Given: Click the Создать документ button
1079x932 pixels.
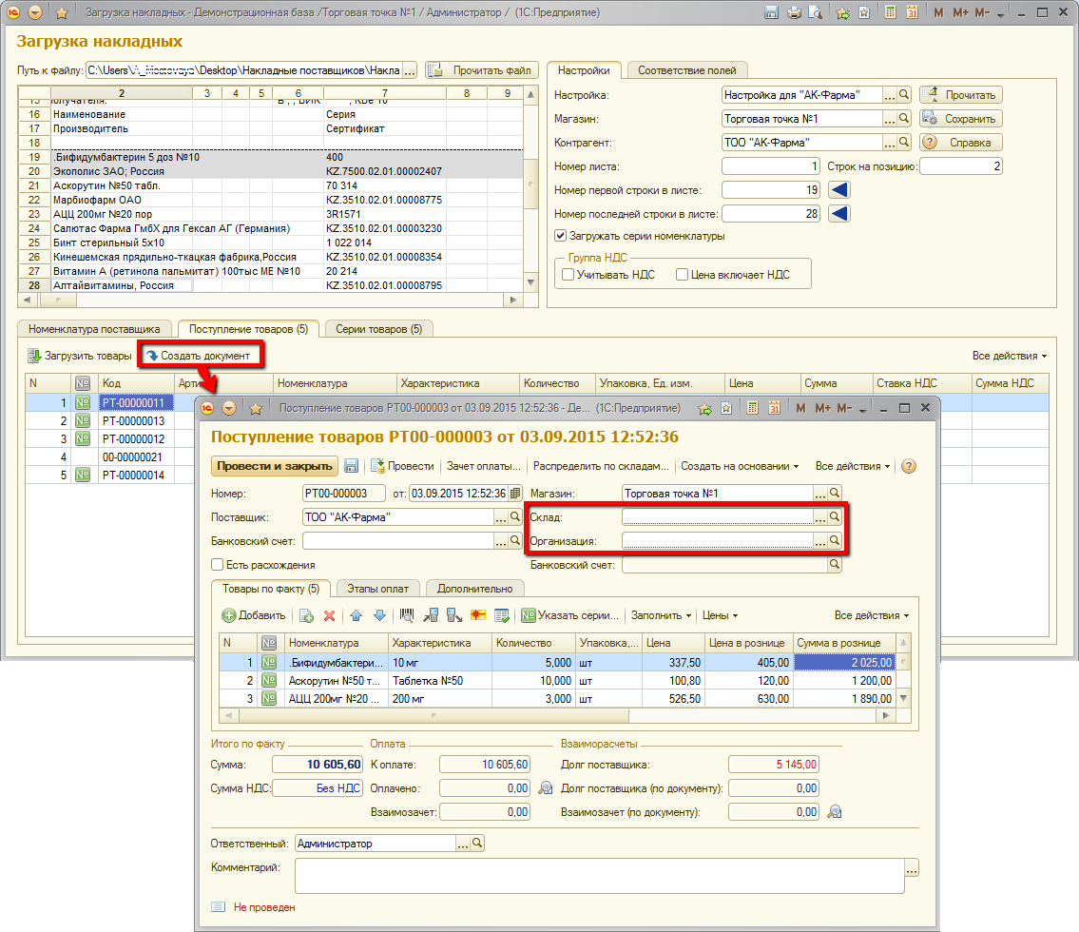Looking at the screenshot, I should [198, 356].
